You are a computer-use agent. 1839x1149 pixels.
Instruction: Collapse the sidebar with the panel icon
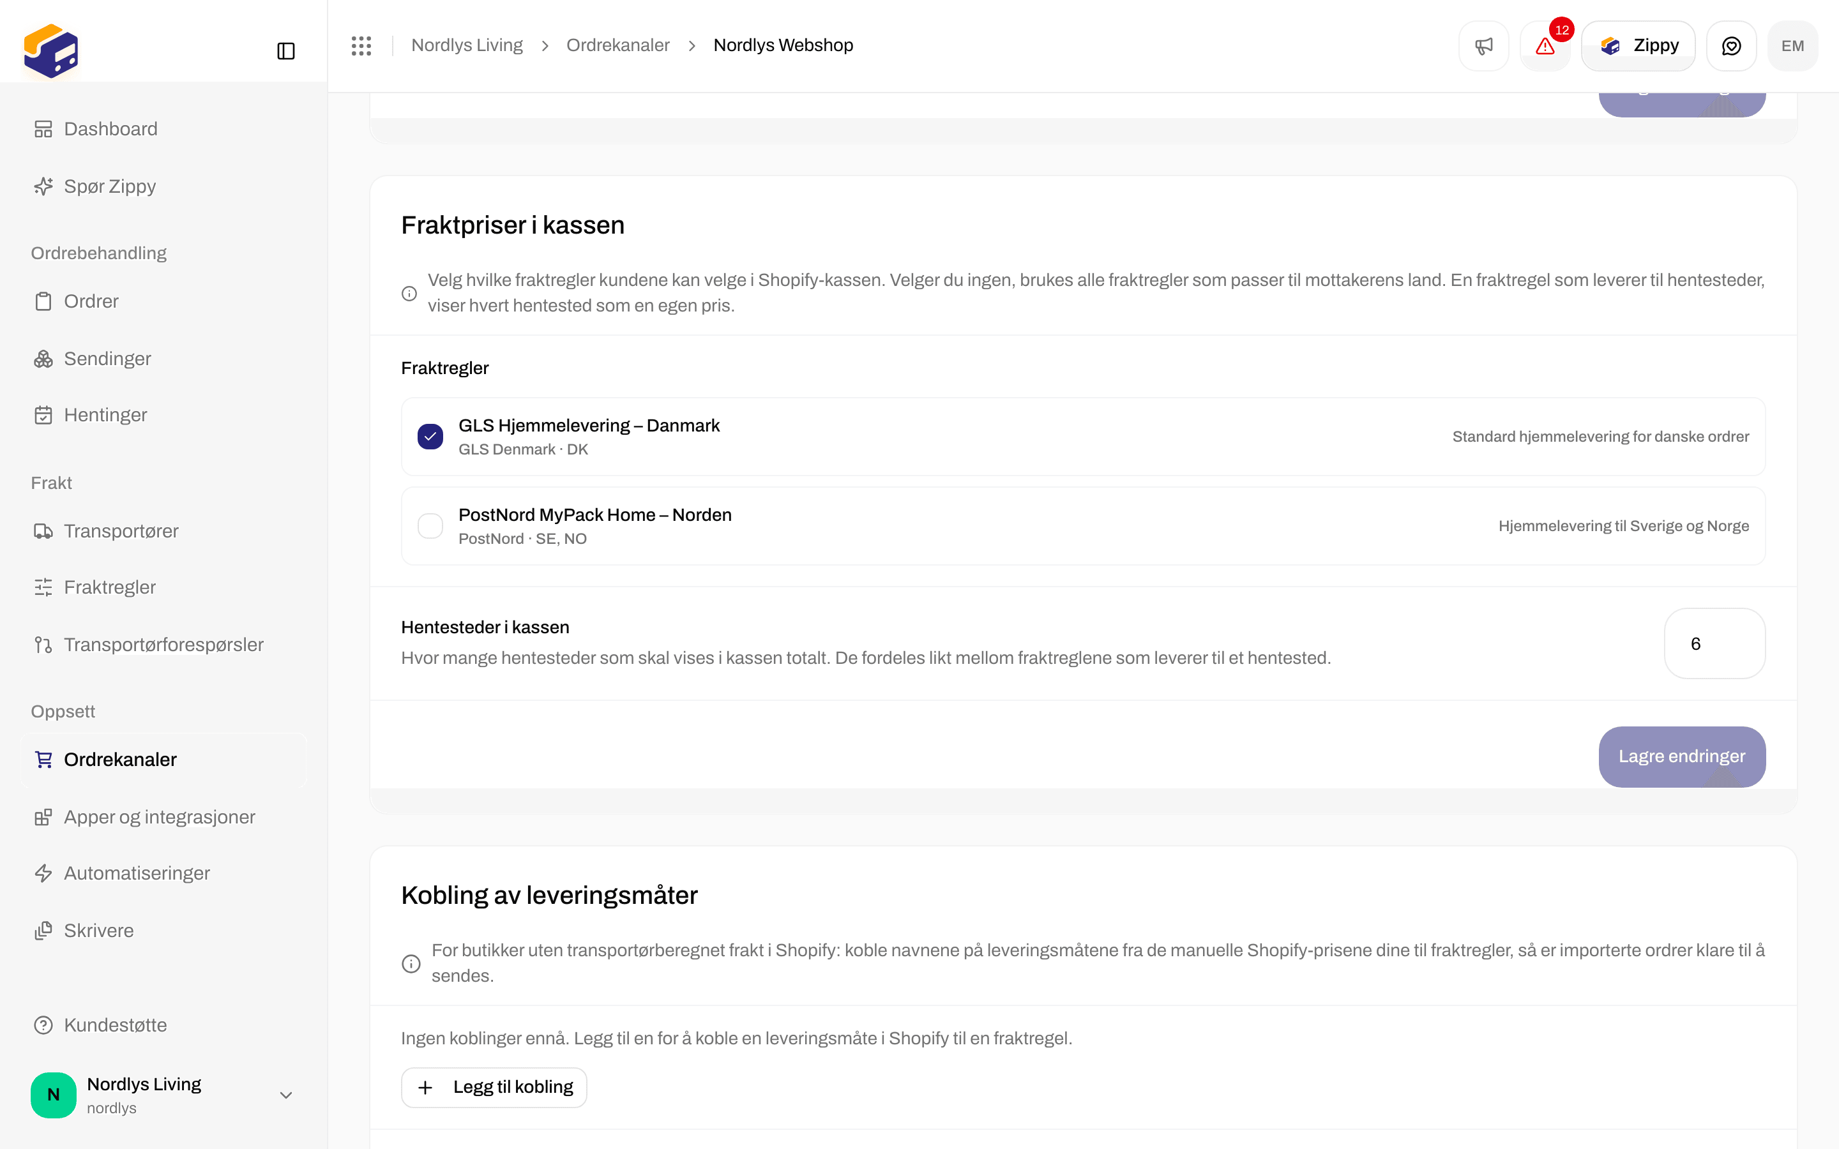[x=285, y=51]
